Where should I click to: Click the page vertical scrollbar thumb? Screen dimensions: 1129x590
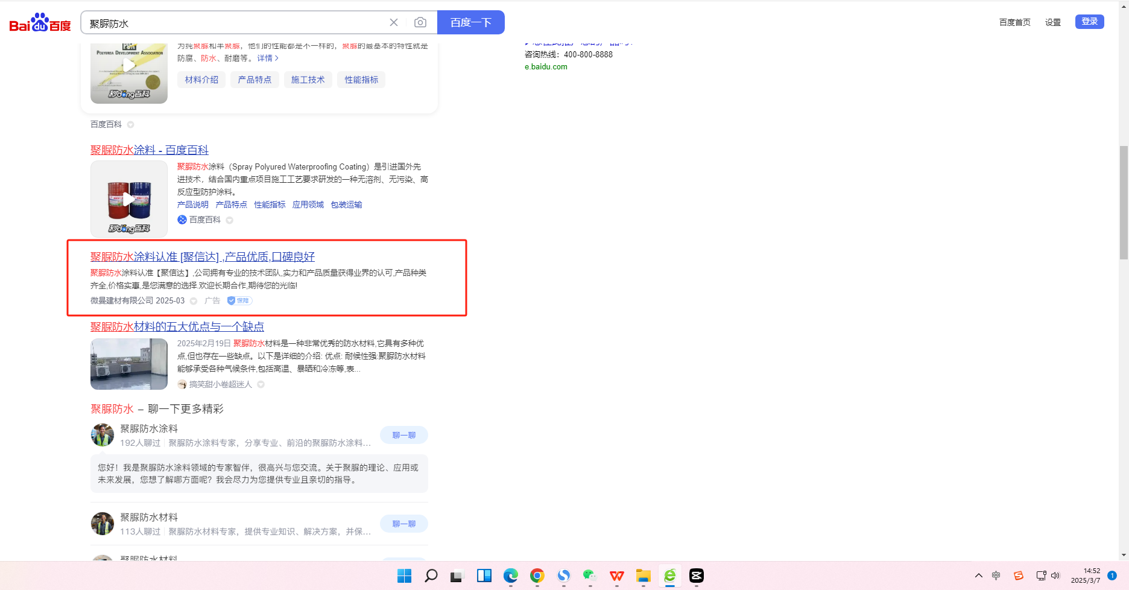click(x=1123, y=202)
